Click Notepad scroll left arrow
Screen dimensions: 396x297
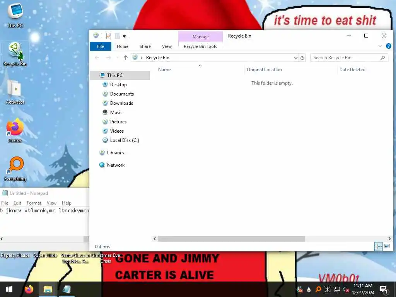click(2, 239)
